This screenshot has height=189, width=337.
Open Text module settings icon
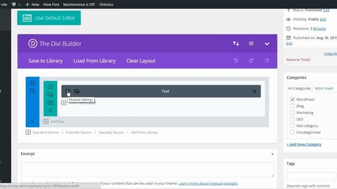click(x=68, y=91)
